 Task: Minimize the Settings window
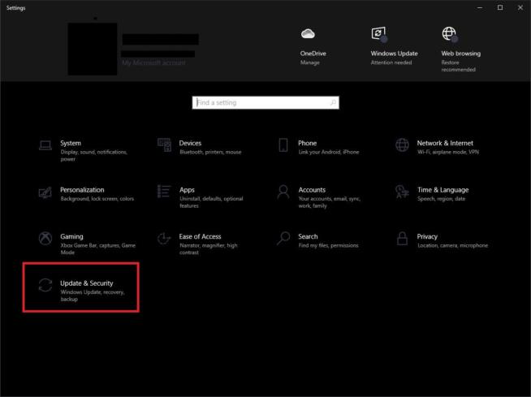(480, 7)
